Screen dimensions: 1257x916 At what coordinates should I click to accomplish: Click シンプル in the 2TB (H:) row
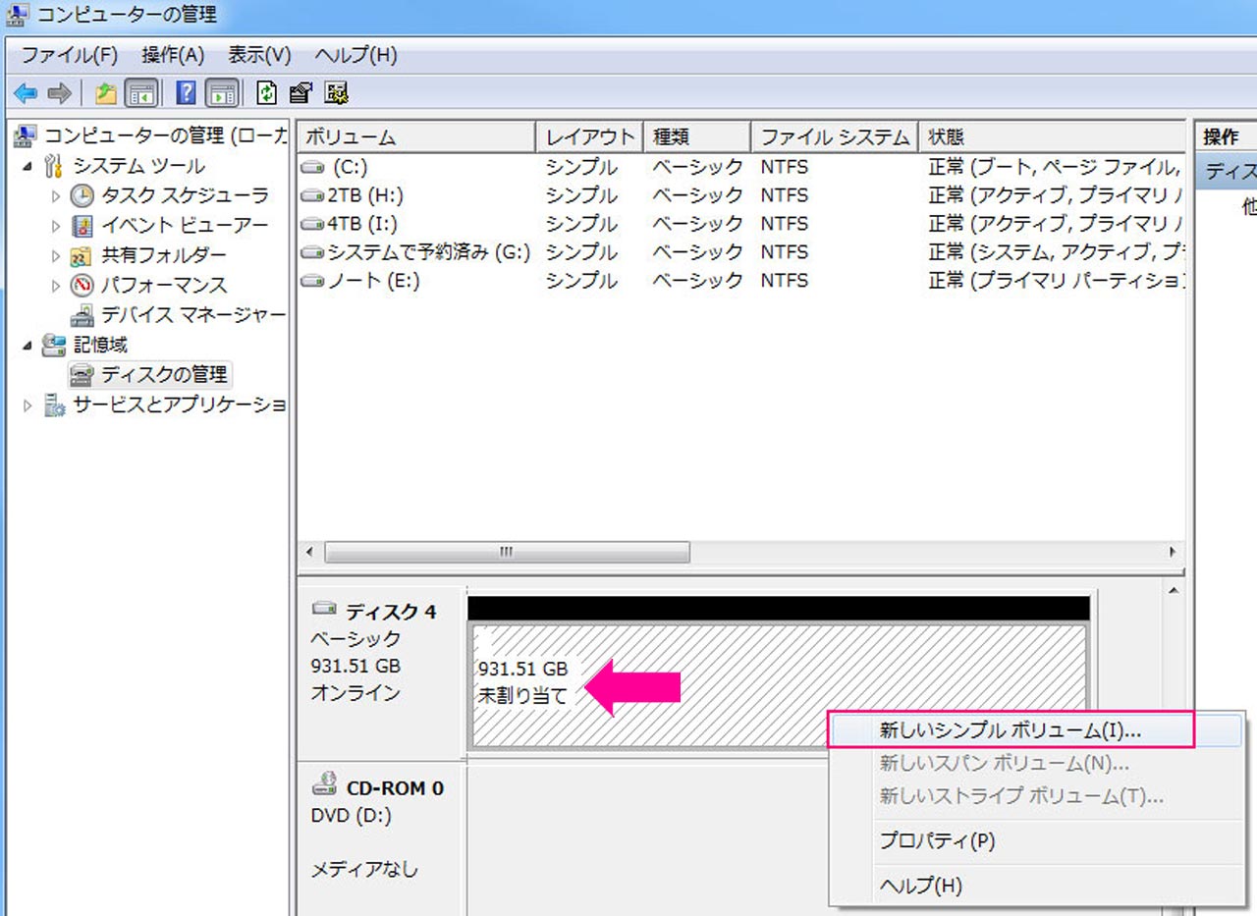tap(581, 195)
